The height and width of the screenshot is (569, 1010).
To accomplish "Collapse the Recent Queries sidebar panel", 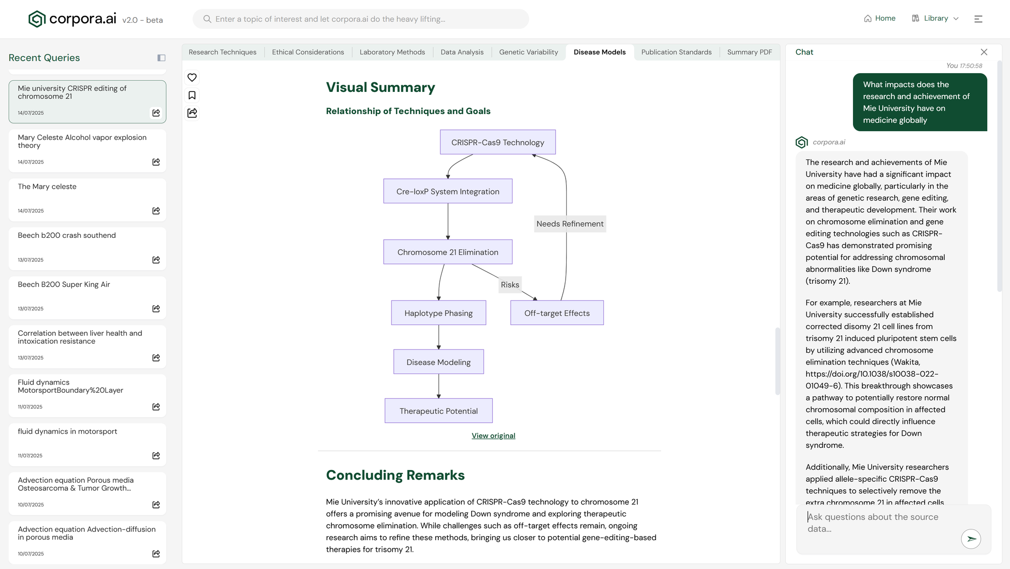I will coord(162,58).
